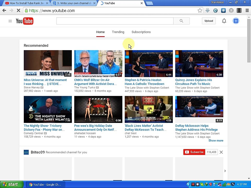Viewport: 251px width, 188px height.
Task: Open the Black Lives Matter Fox thumbnail
Action: [149, 109]
